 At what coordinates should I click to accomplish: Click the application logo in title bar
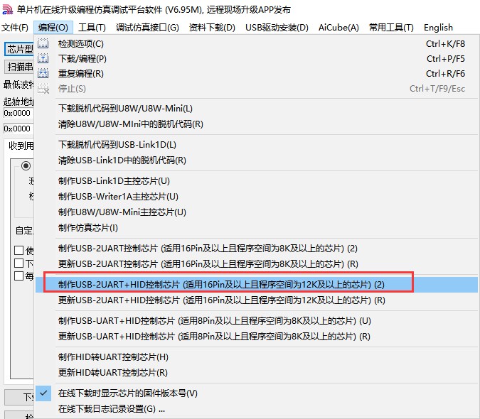pyautogui.click(x=7, y=9)
